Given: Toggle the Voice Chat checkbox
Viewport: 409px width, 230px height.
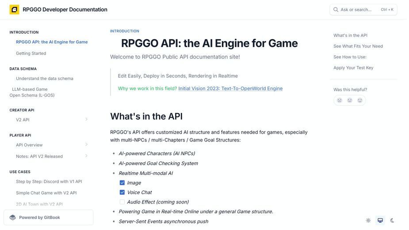Looking at the screenshot, I should click(122, 192).
